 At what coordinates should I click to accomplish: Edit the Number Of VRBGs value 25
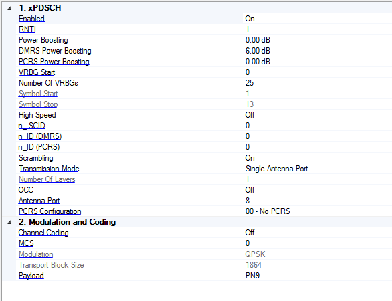(318, 83)
